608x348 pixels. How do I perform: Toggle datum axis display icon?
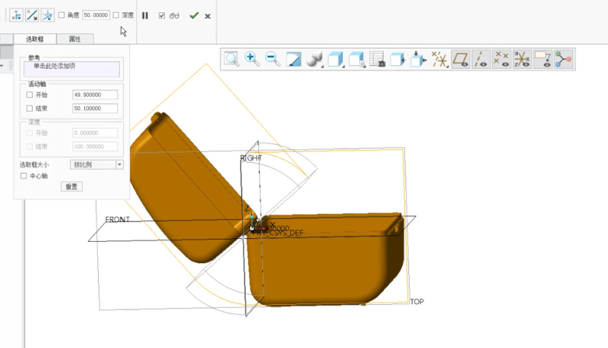(x=481, y=59)
